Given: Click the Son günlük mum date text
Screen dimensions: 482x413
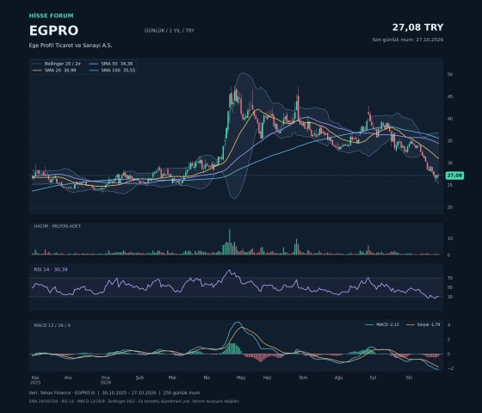Looking at the screenshot, I should point(408,40).
